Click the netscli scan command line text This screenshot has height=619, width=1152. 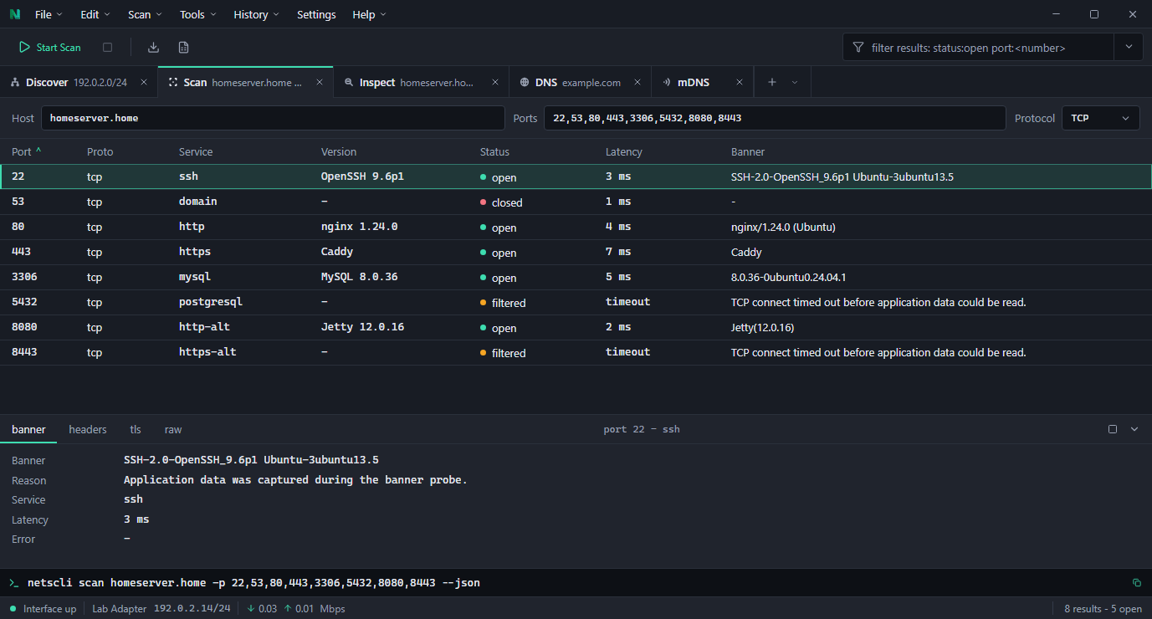click(x=253, y=582)
